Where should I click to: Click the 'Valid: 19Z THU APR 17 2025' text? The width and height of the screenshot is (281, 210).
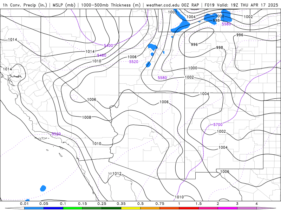(x=248, y=5)
